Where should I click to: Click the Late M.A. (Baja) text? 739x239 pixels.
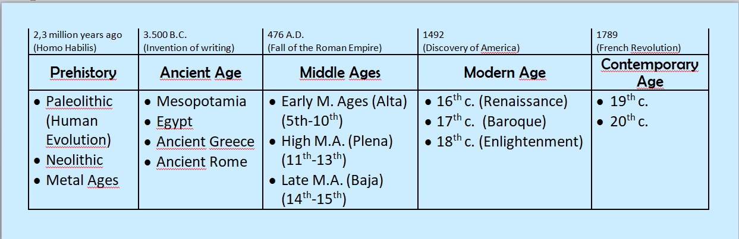click(331, 180)
